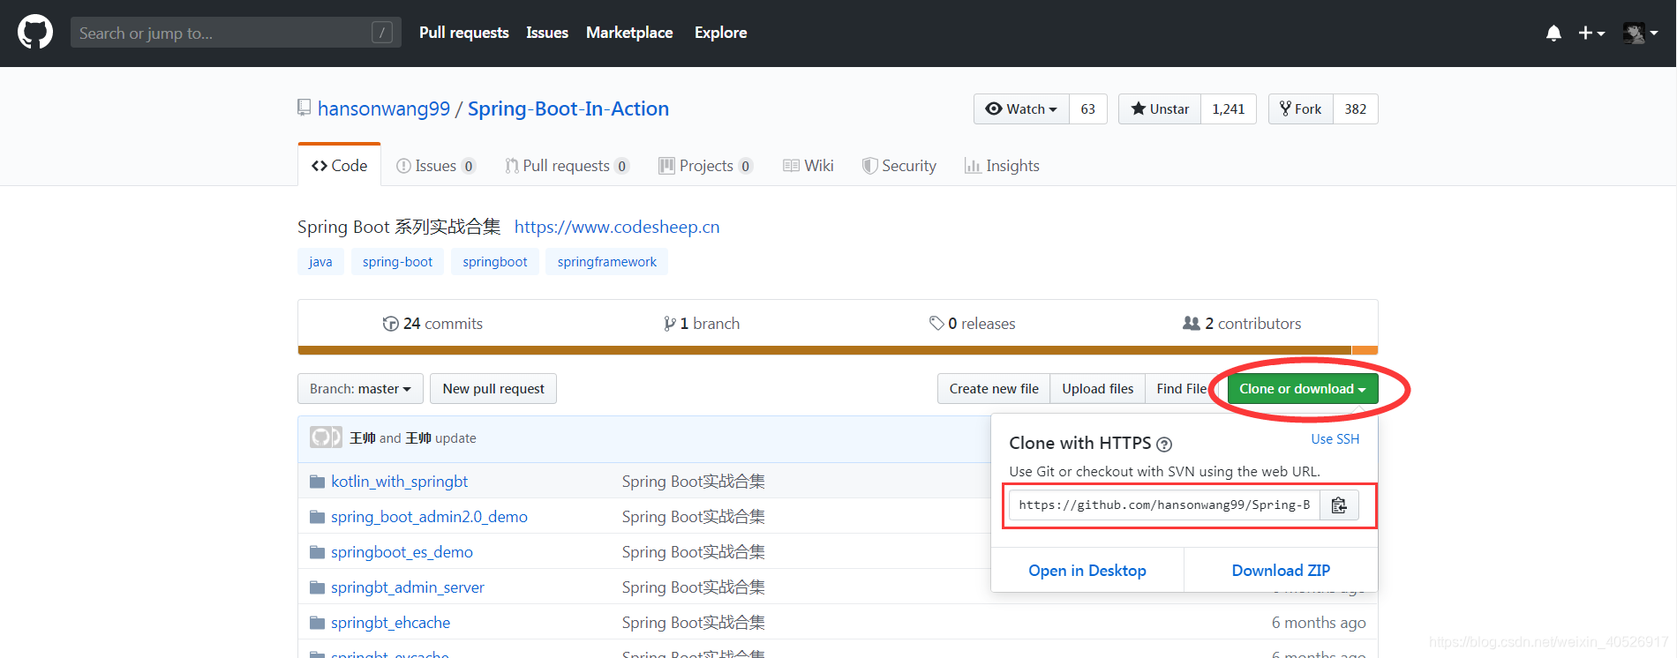Click folder icon of springboot_es_demo row
1677x658 pixels.
(x=318, y=552)
